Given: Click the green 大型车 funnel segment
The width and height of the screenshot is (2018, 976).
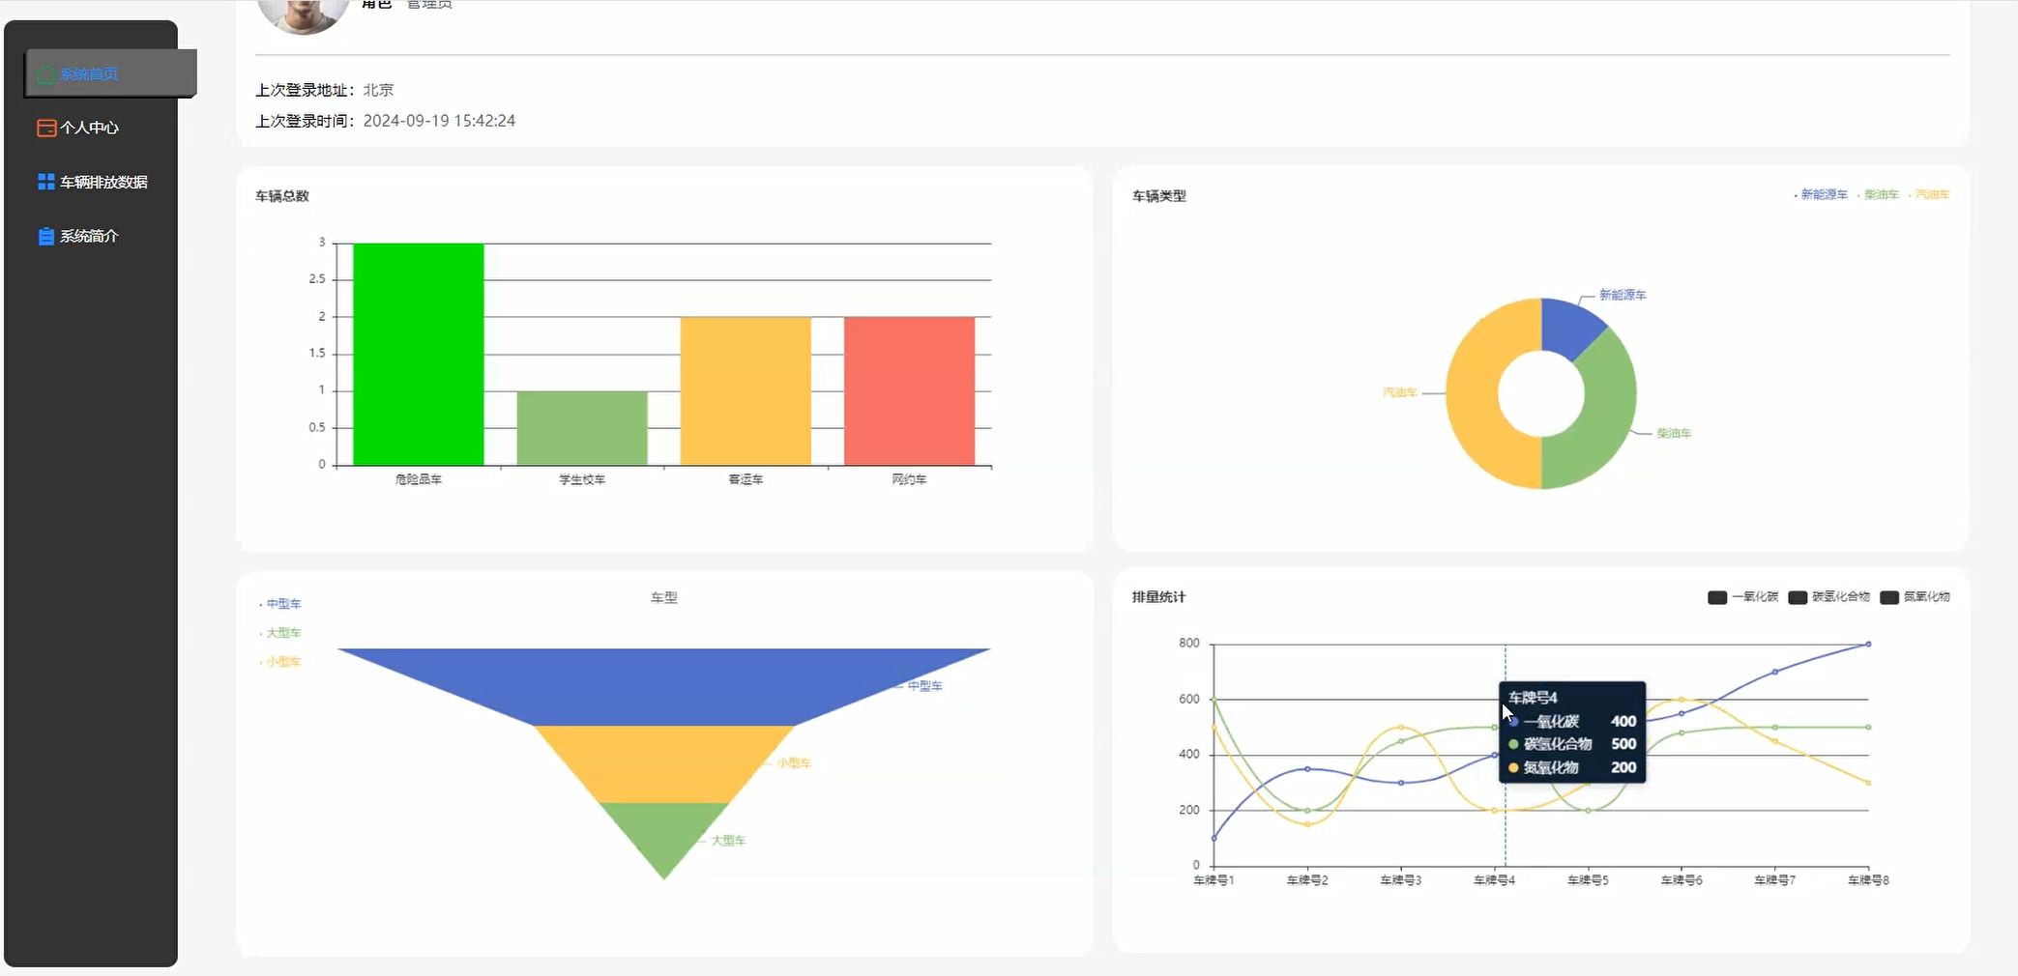Looking at the screenshot, I should click(x=664, y=833).
